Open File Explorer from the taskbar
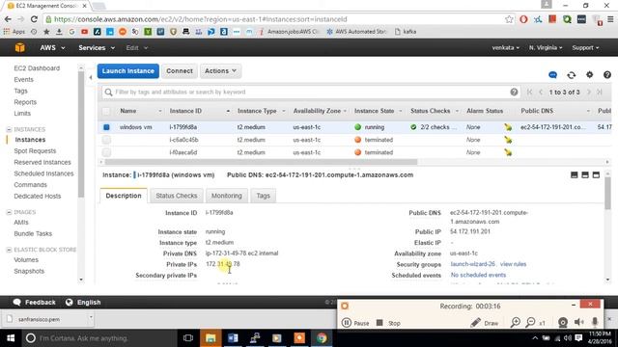The width and height of the screenshot is (618, 347). [x=211, y=338]
